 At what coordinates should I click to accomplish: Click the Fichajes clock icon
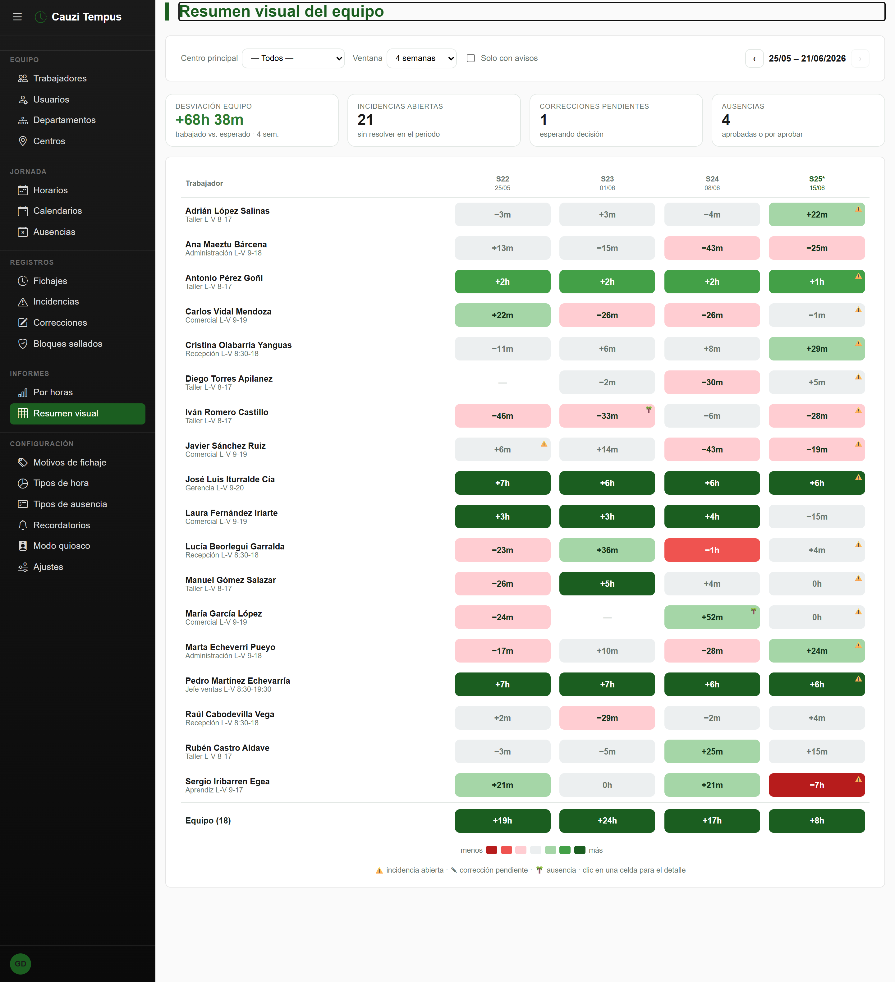pyautogui.click(x=22, y=281)
